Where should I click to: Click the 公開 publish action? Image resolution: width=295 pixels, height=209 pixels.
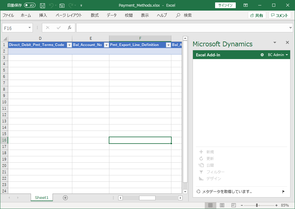coord(206,165)
